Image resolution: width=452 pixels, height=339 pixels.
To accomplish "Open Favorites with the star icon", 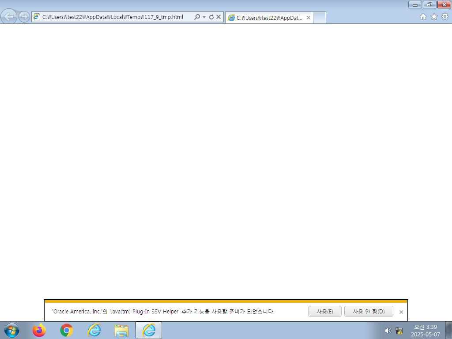I will coord(434,17).
